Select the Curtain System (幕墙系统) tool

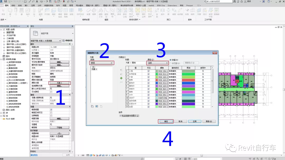[x=60, y=13]
